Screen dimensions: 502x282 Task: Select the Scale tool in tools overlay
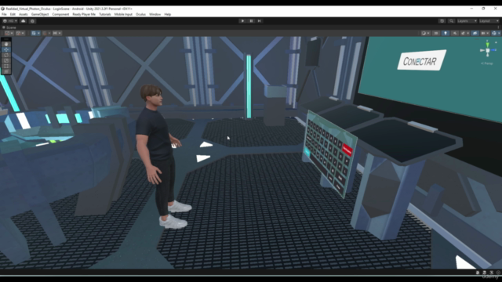pyautogui.click(x=6, y=60)
